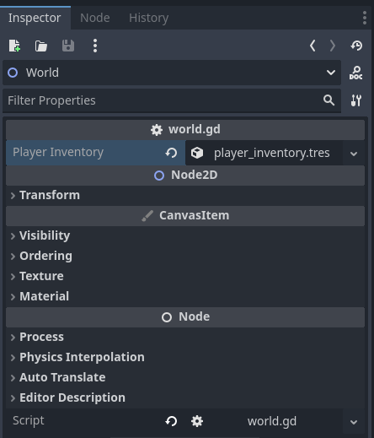This screenshot has width=374, height=438.
Task: Create a new resource in Inspector
Action: 14,46
